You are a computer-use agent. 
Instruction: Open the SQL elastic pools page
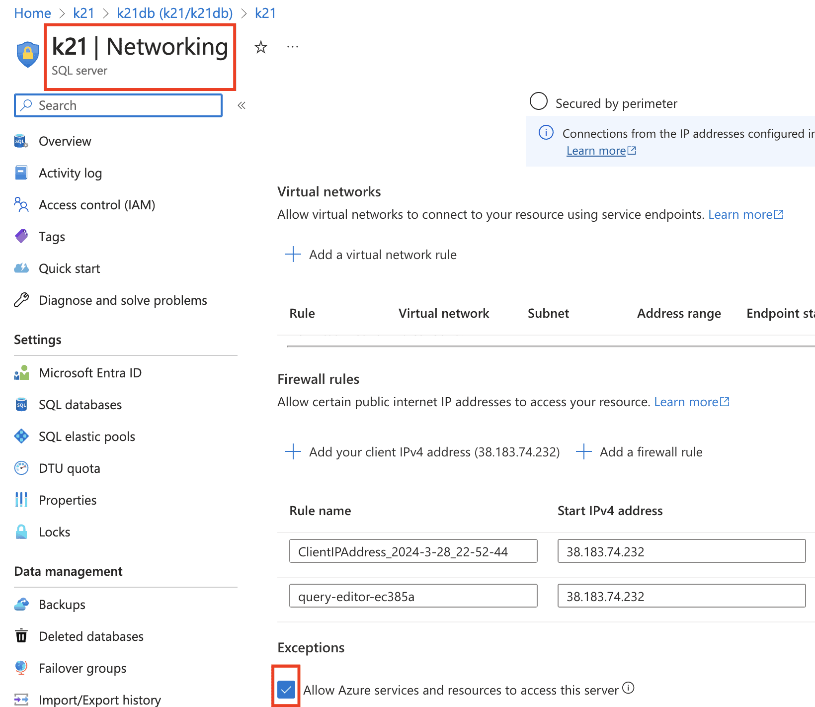point(86,437)
